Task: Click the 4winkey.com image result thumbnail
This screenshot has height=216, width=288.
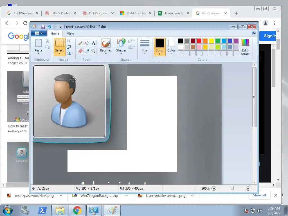Action: (18, 96)
